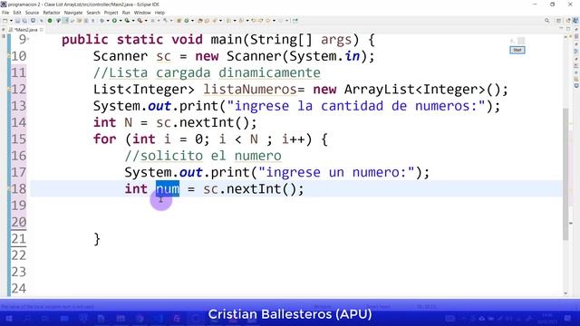Expand the Coverage dropdown arrow

[133, 21]
